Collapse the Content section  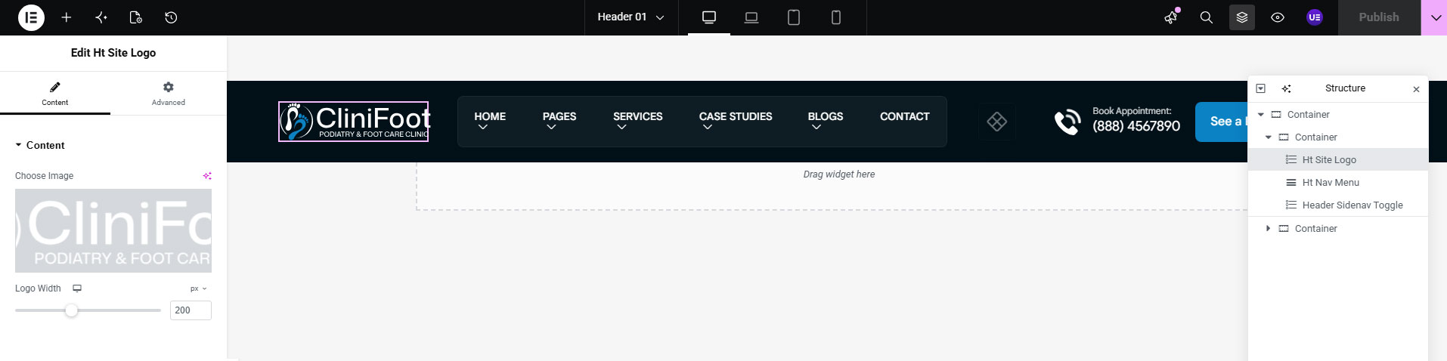40,145
